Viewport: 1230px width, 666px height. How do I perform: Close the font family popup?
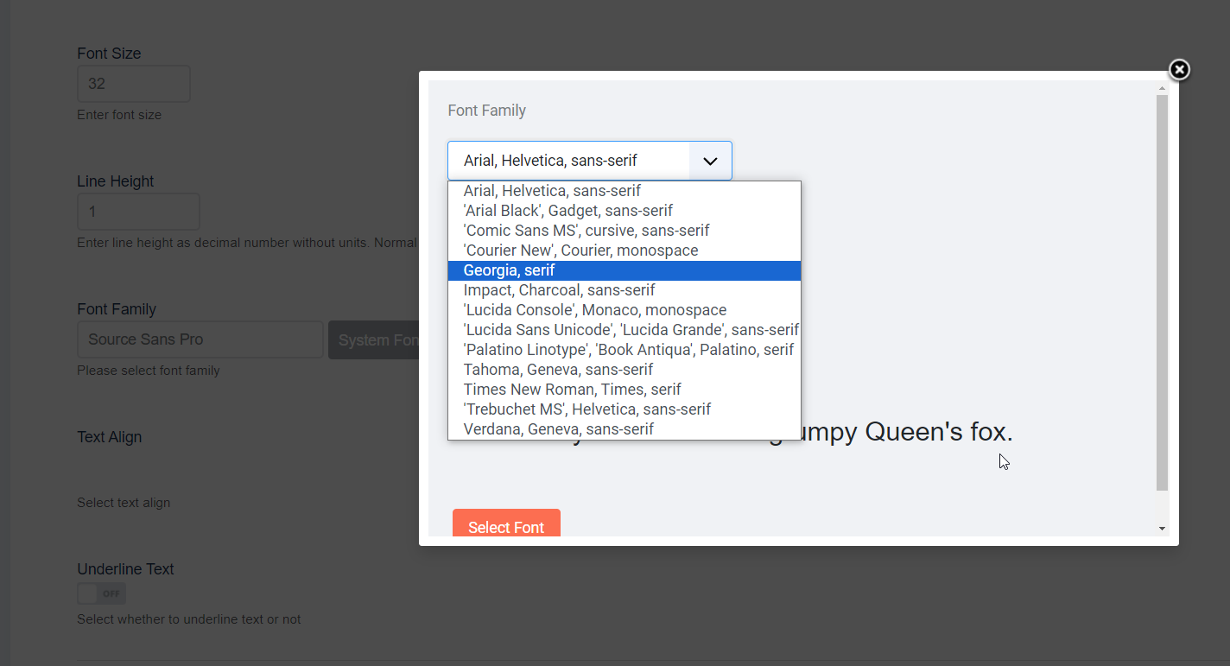tap(1179, 70)
